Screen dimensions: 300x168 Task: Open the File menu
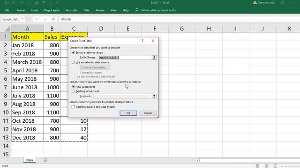coord(7,10)
